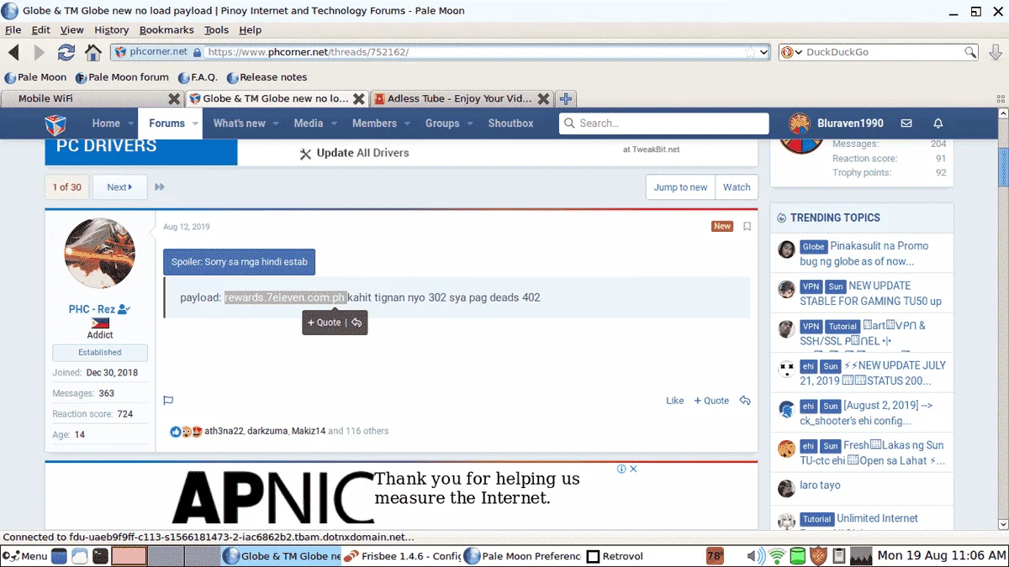1009x567 pixels.
Task: Open the Release notes bookmark
Action: (267, 77)
